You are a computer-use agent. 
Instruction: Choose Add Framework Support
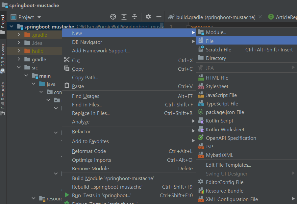(129, 50)
